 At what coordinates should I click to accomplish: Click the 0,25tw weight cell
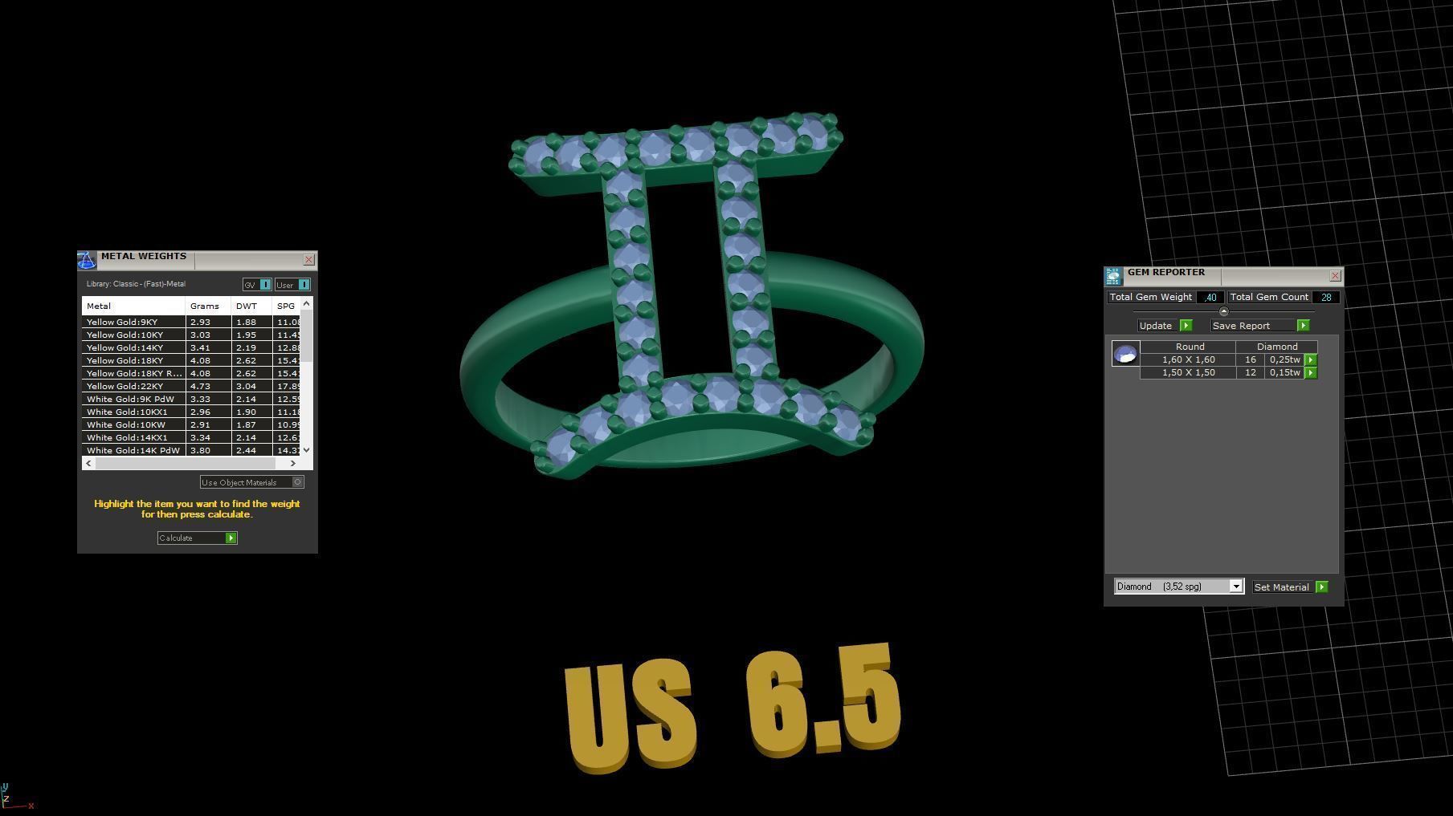coord(1284,360)
